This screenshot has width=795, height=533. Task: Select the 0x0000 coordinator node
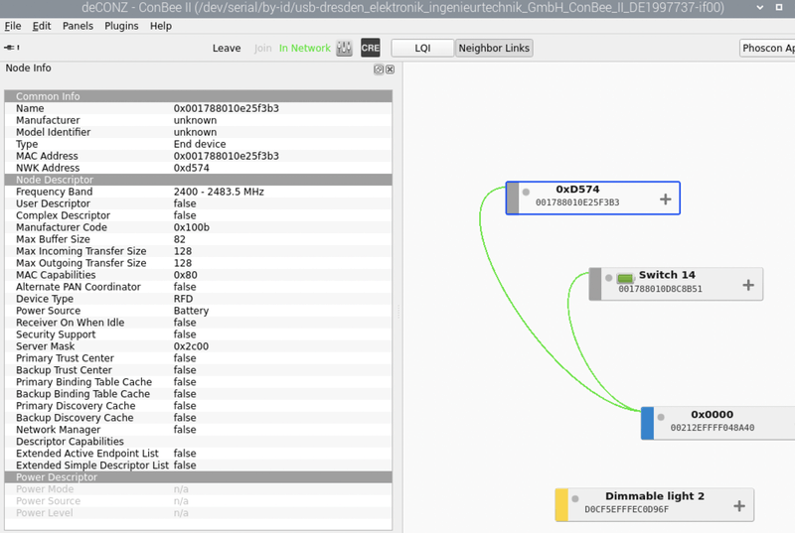pos(718,423)
